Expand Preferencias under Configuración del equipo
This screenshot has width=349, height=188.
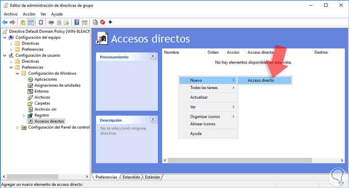click(11, 50)
